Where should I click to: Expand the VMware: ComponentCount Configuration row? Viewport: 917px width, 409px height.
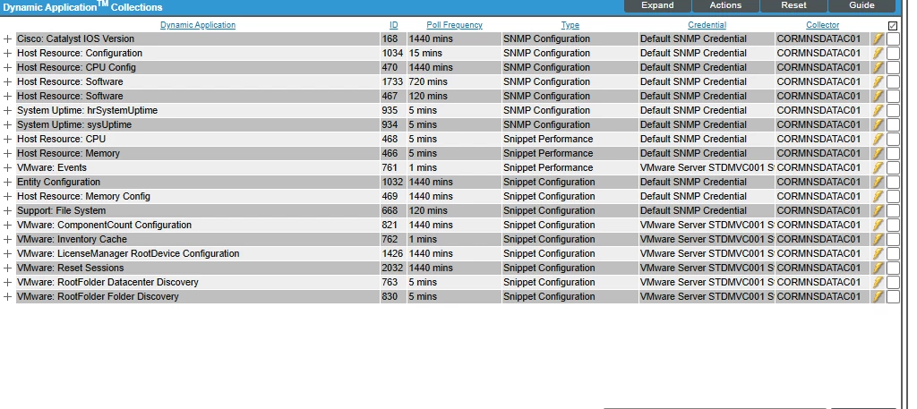[x=7, y=225]
